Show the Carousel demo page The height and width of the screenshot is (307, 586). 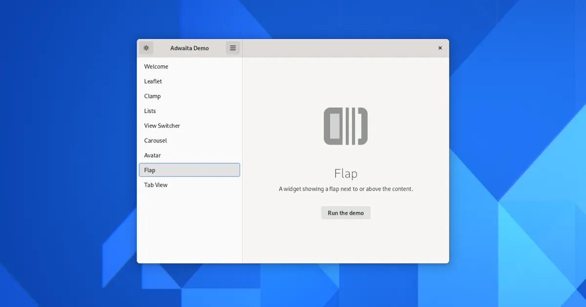[x=156, y=141]
